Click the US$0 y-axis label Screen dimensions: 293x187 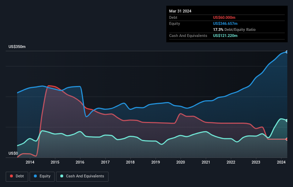coord(13,153)
